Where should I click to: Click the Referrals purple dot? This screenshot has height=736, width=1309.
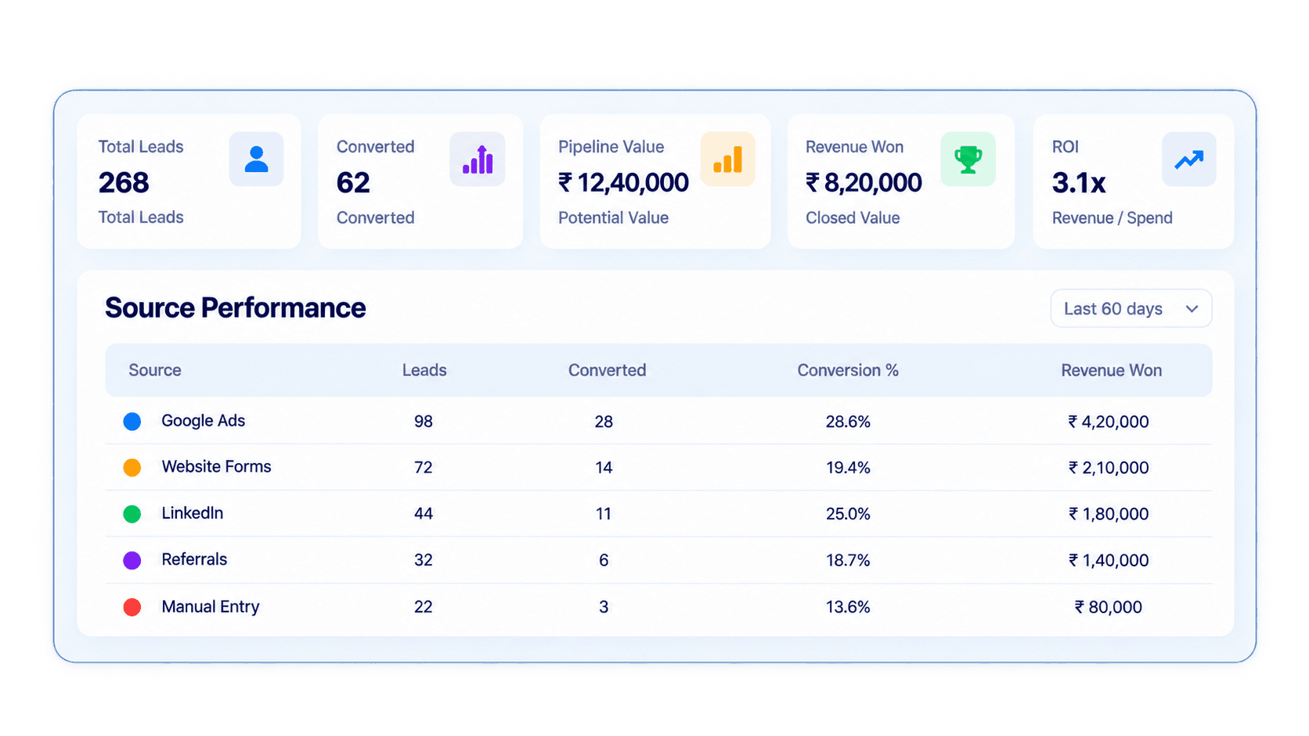(132, 560)
